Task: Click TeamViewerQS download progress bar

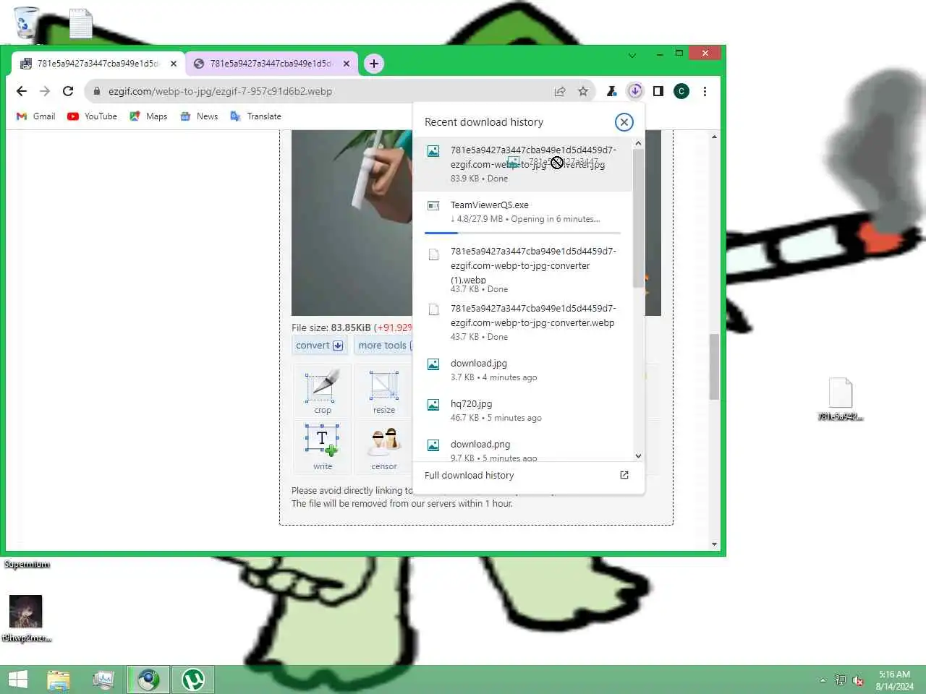Action: [x=522, y=233]
